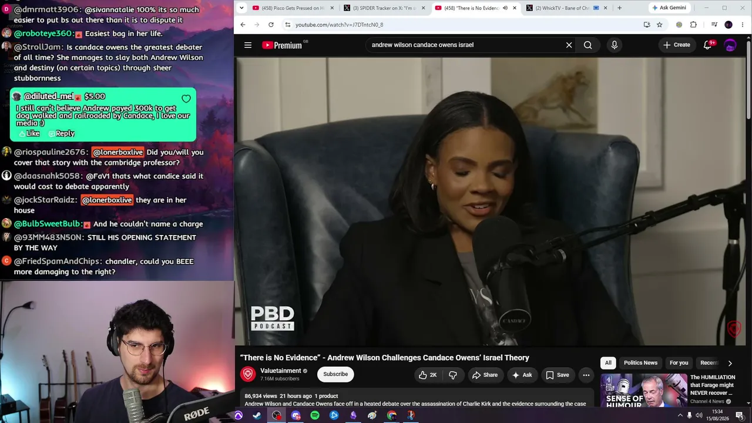Heart the $5.00 super chat by diluted_mel

pos(186,99)
